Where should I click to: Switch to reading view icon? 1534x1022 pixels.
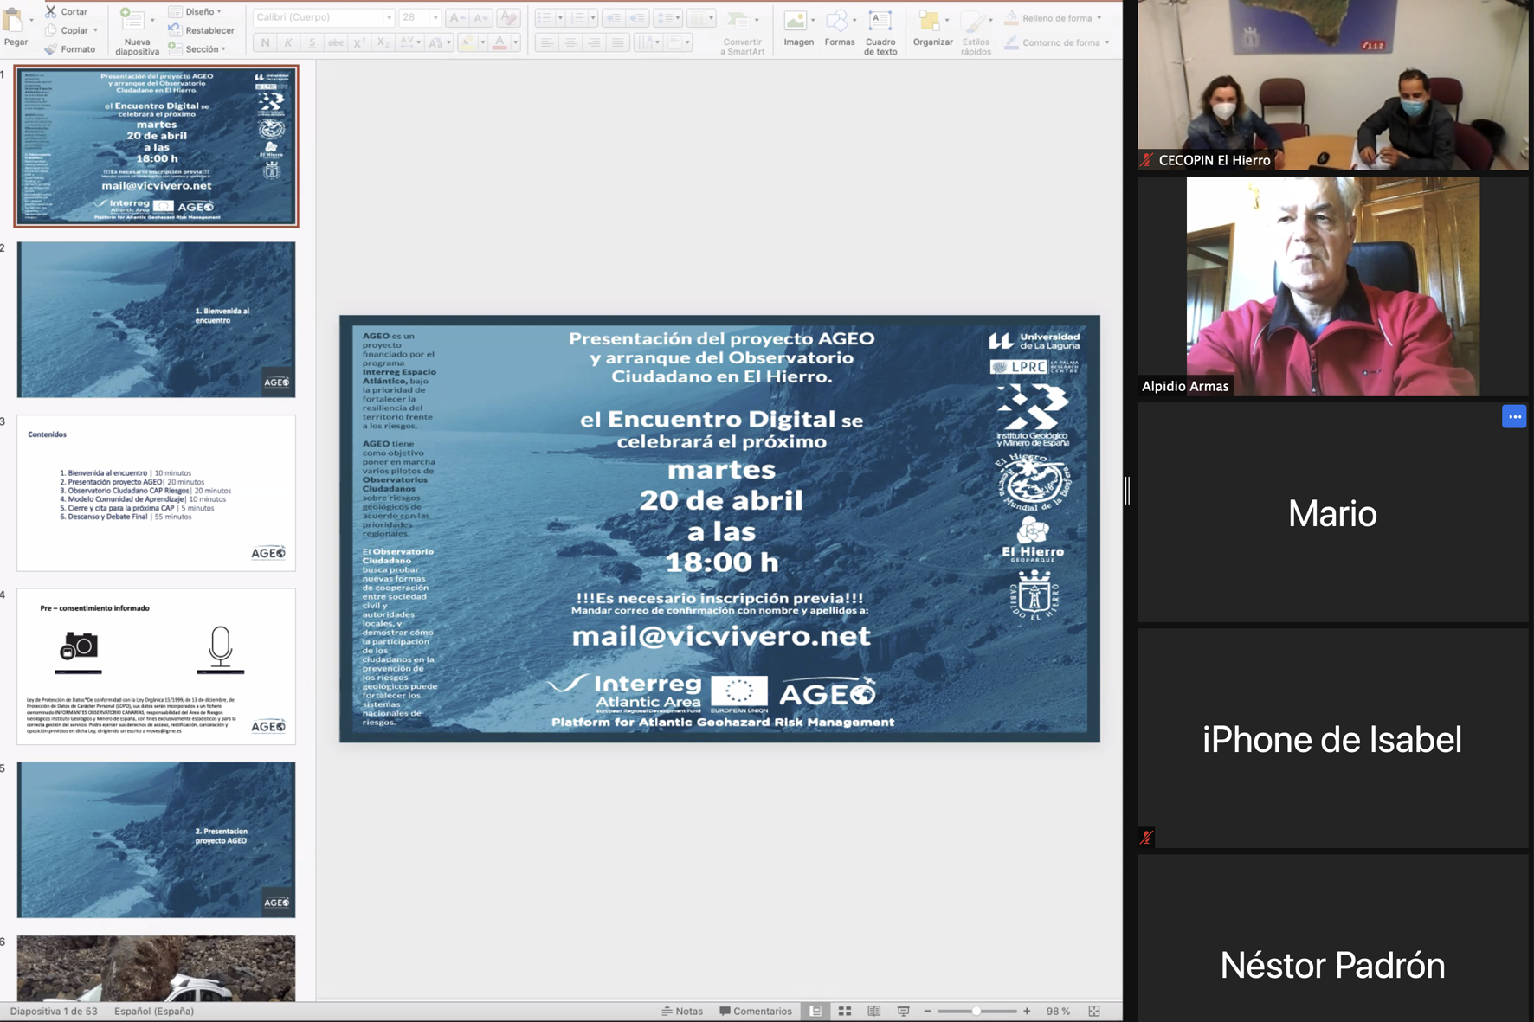(x=874, y=1011)
